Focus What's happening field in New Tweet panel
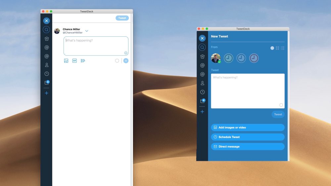This screenshot has width=331, height=186. 248,91
